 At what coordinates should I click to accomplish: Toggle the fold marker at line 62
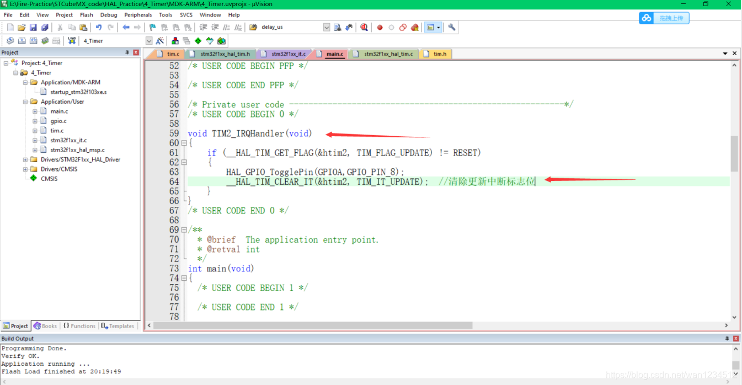click(184, 163)
